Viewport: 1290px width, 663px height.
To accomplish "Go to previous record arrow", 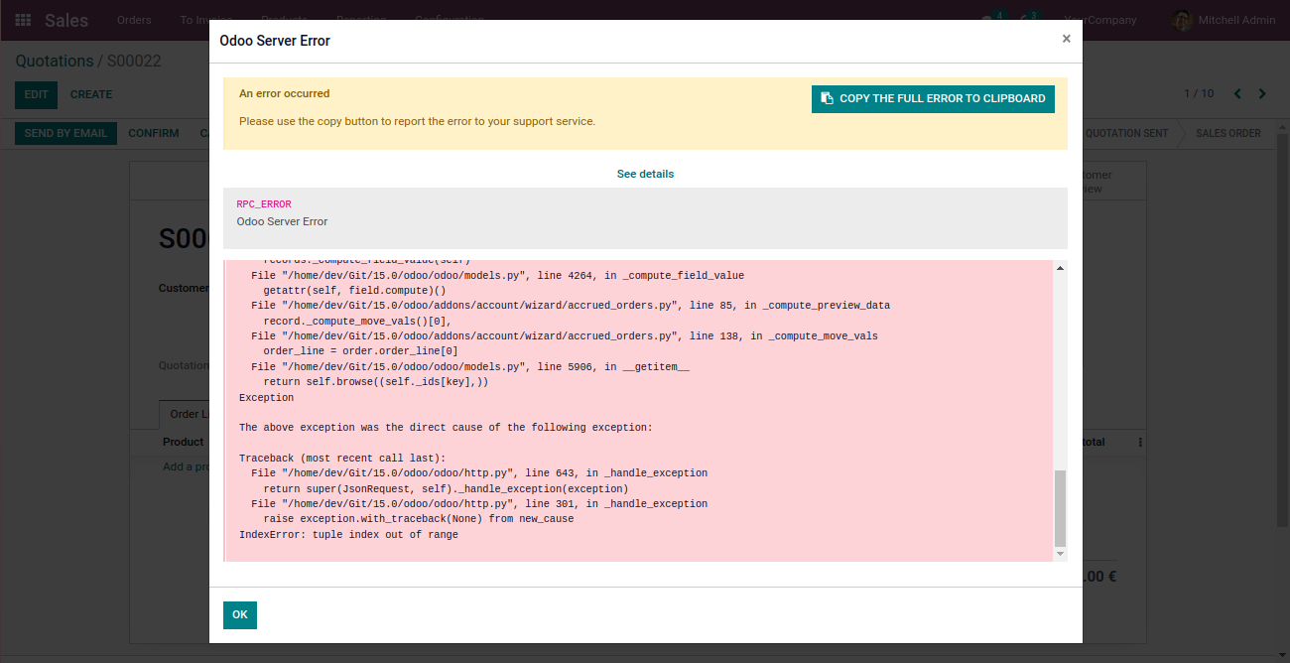I will 1237,93.
